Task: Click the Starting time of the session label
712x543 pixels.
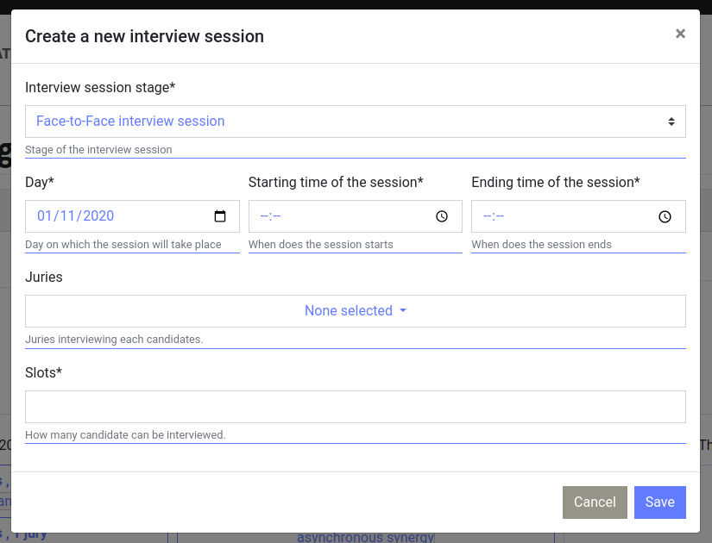Action: click(335, 182)
